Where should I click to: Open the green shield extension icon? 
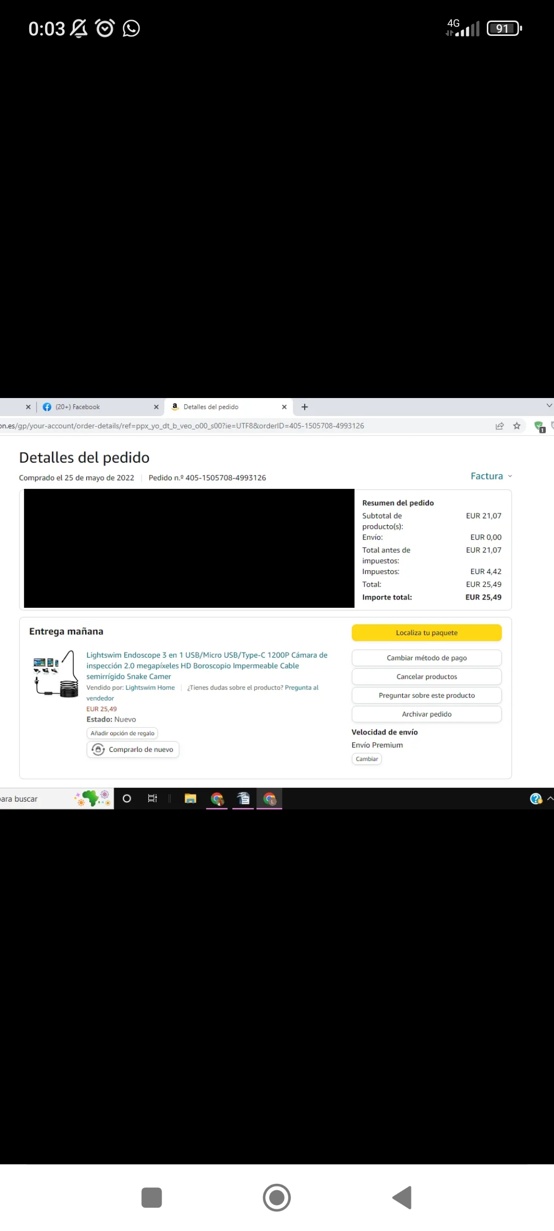coord(539,426)
